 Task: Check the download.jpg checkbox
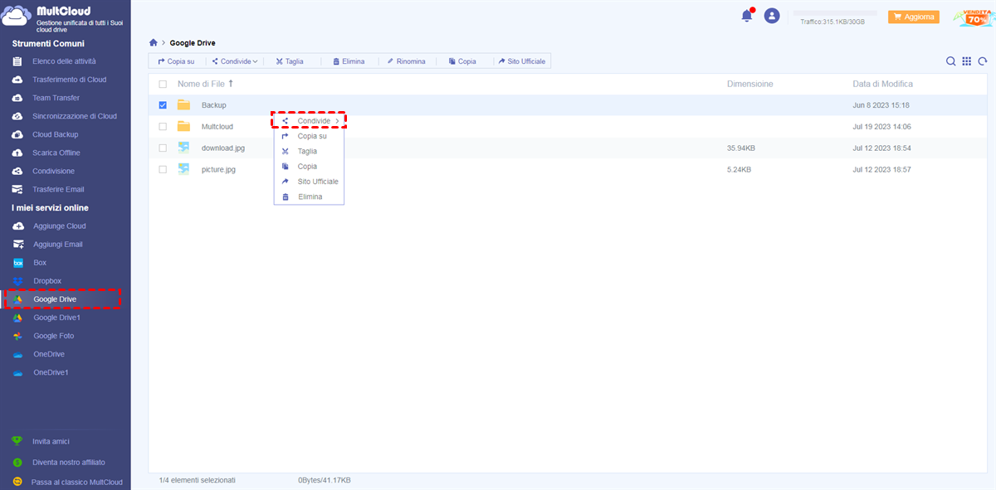click(163, 148)
